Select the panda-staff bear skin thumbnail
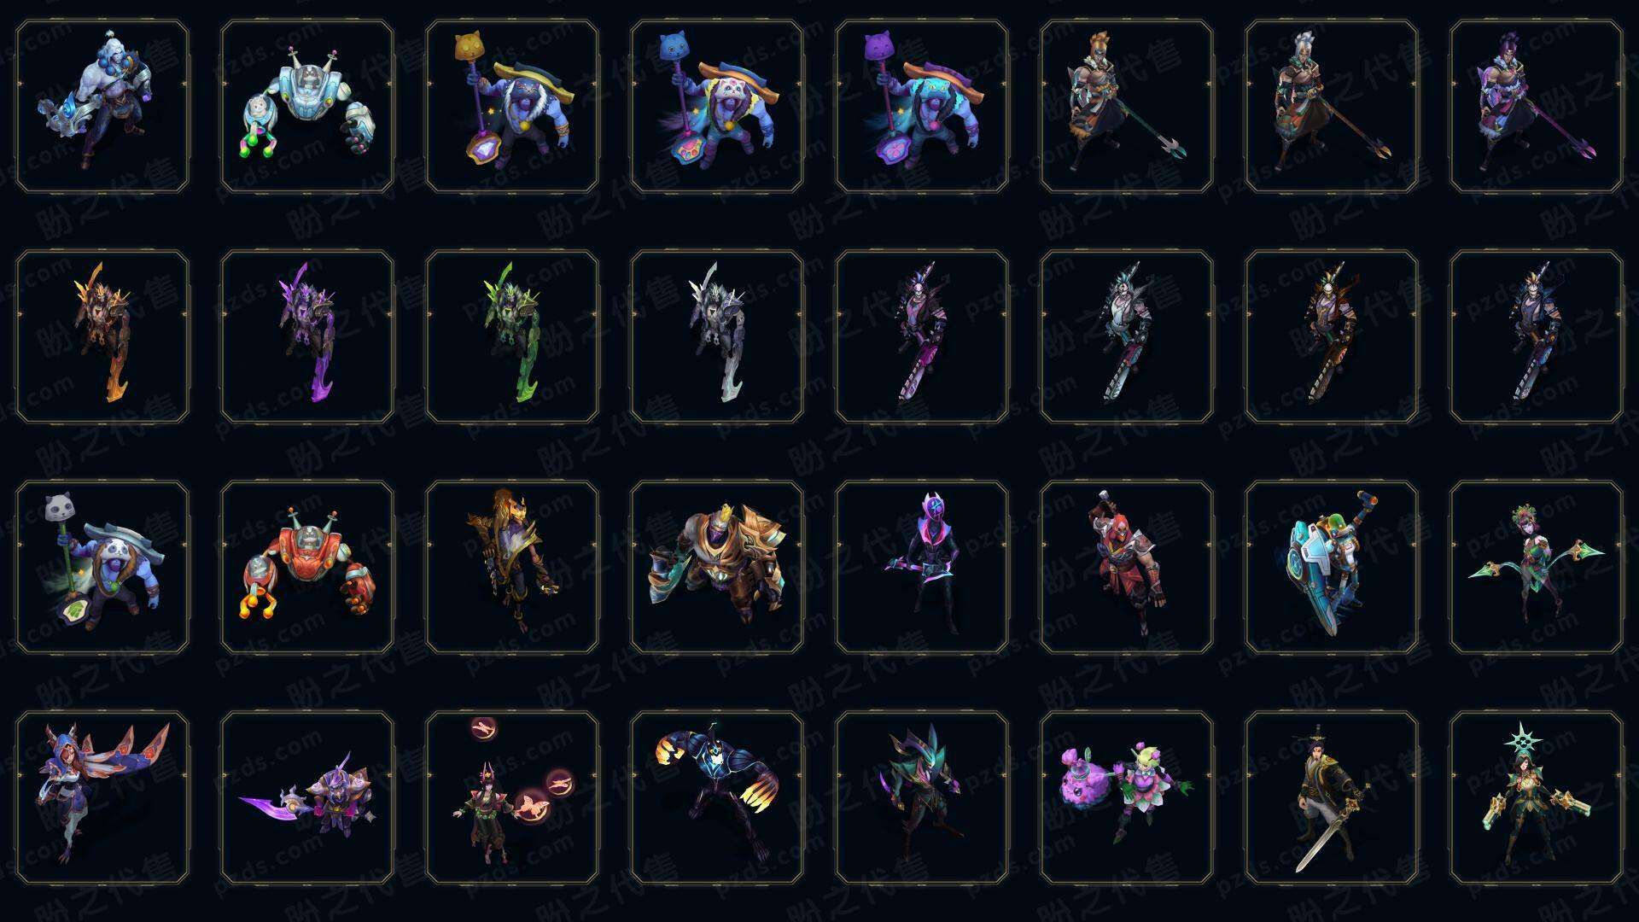 pyautogui.click(x=102, y=568)
